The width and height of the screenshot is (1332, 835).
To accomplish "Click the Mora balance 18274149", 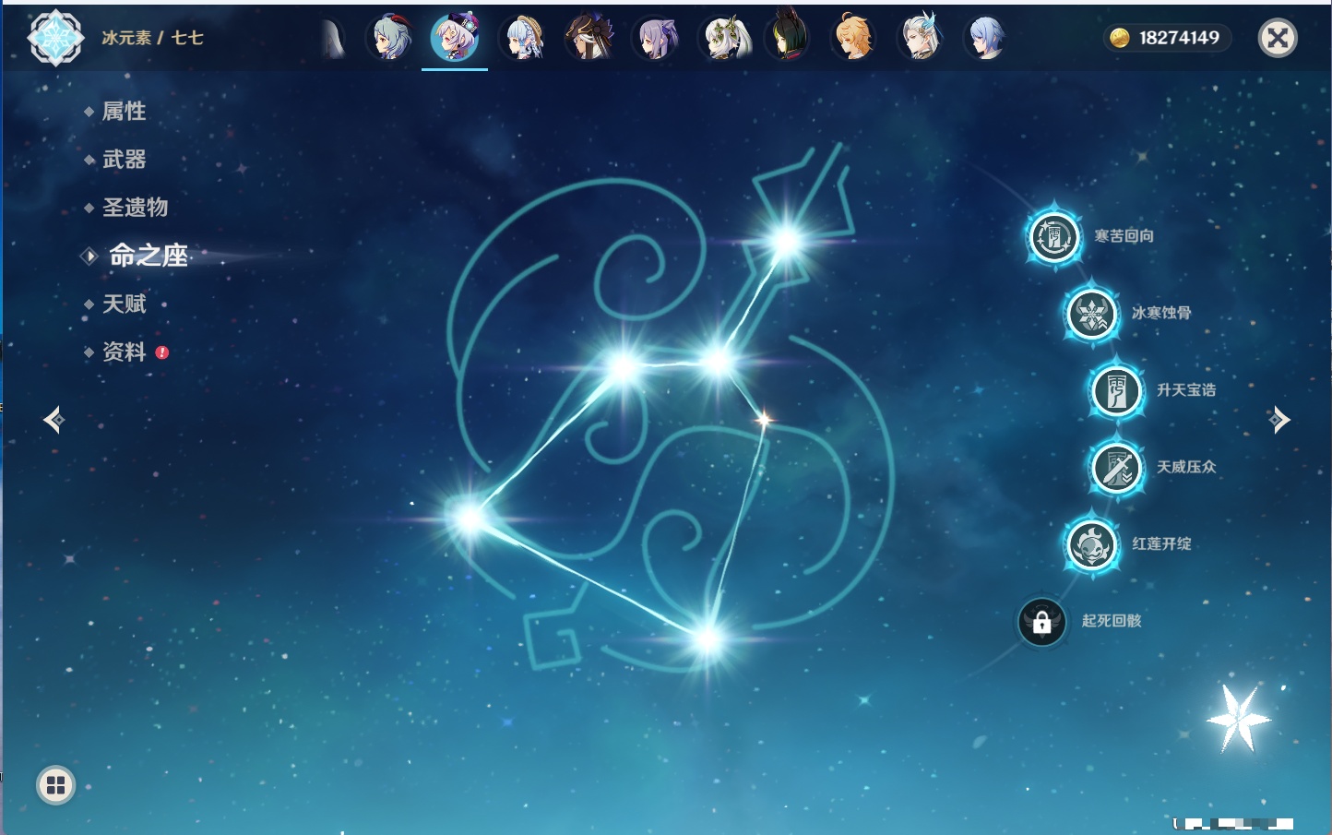I will (x=1167, y=38).
